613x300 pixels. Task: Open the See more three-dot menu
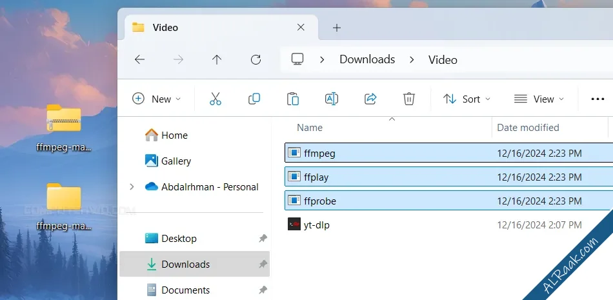[x=598, y=99]
